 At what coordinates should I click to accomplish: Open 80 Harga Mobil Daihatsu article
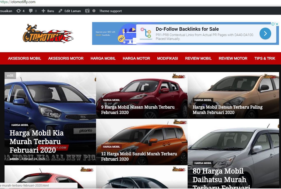click(221, 178)
